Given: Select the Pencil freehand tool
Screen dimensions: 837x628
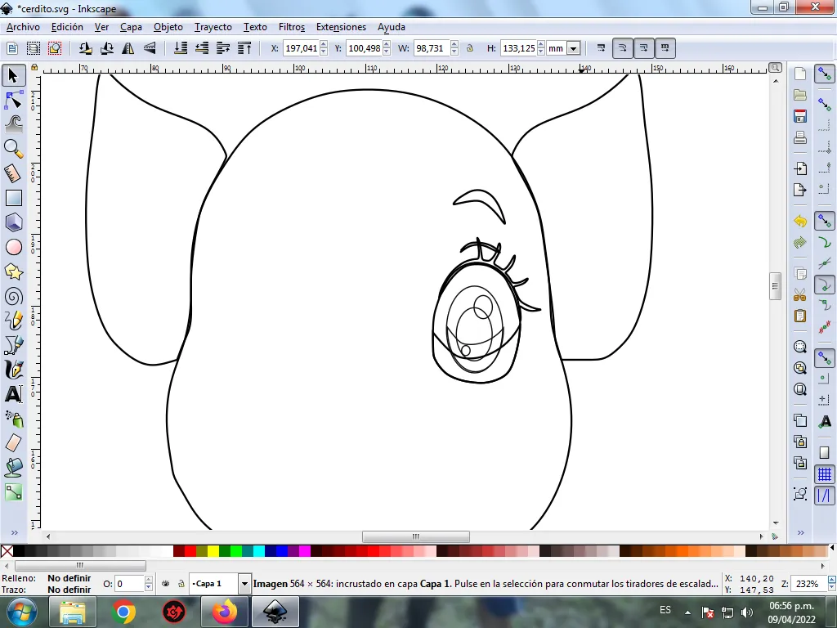Looking at the screenshot, I should 13,321.
